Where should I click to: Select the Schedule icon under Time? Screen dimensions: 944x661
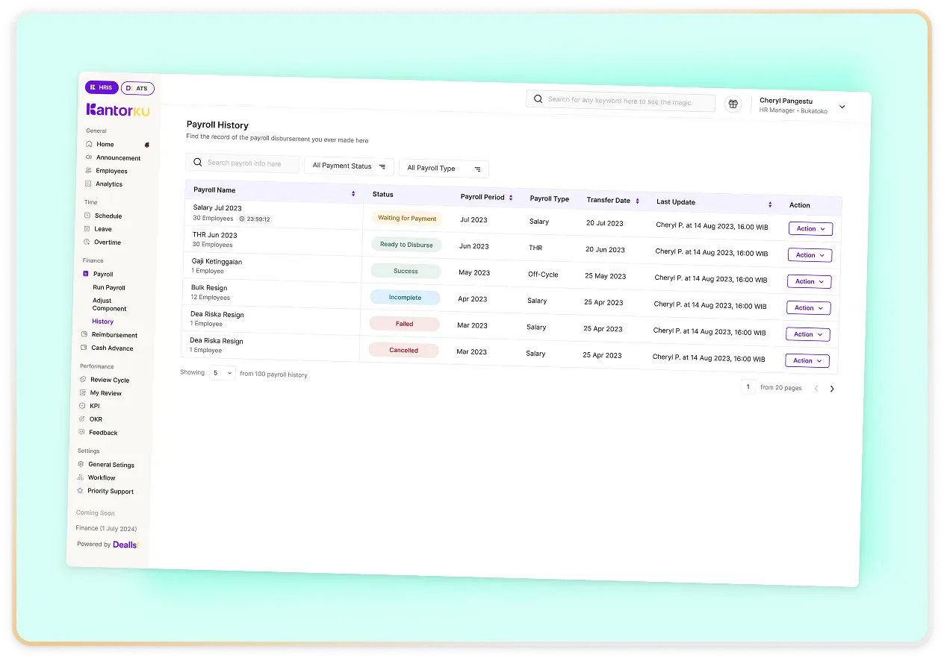pos(87,216)
